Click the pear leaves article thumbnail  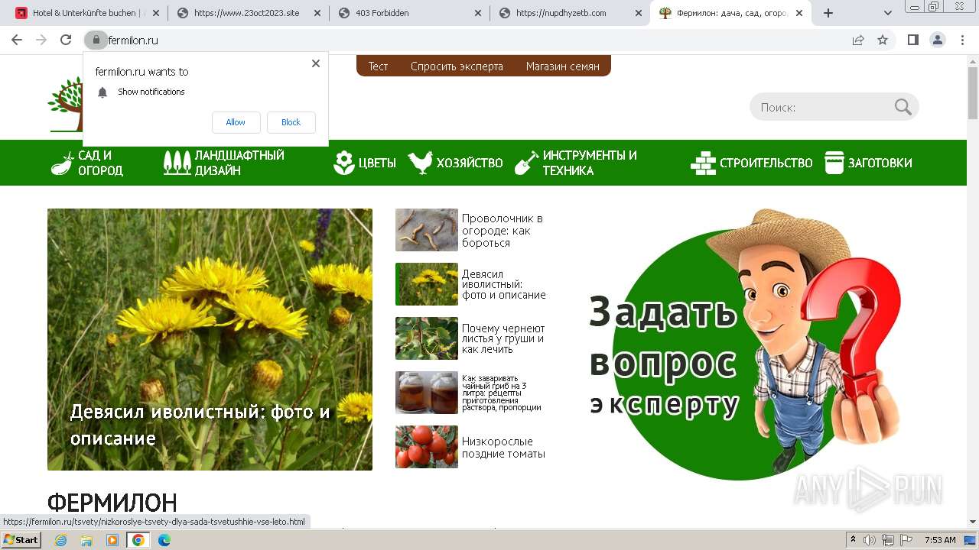coord(426,338)
